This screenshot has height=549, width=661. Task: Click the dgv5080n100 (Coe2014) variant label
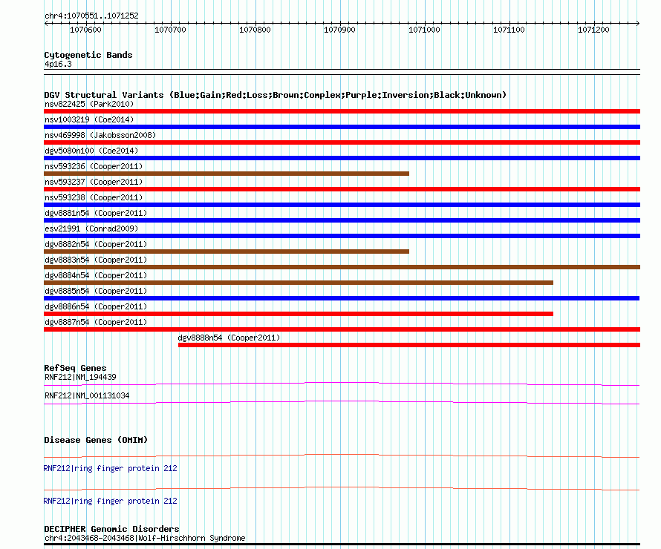pyautogui.click(x=91, y=151)
